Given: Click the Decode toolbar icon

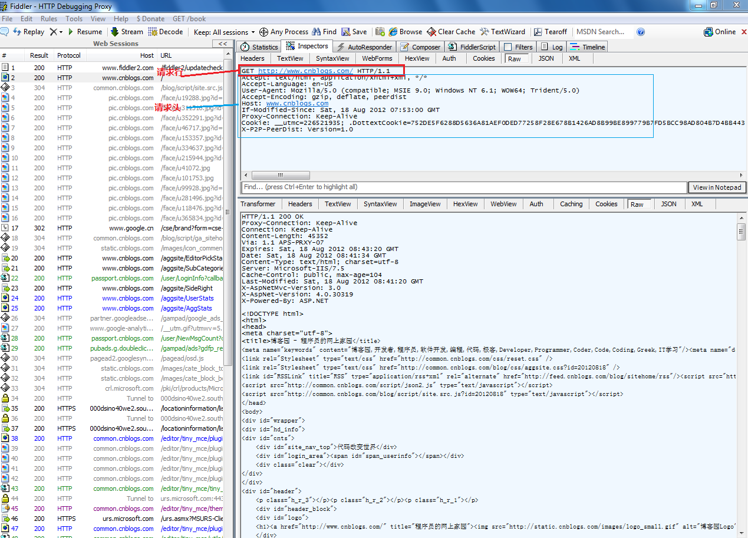Looking at the screenshot, I should pos(153,32).
